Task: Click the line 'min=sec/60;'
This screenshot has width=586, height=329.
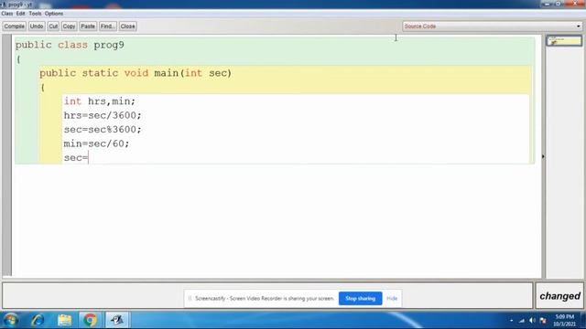Action: (96, 143)
